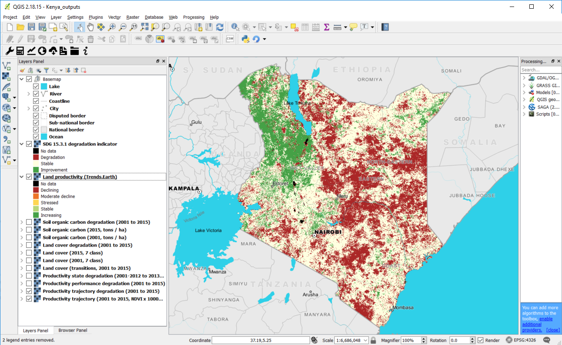Click the 'enable additional providers' link
The width and height of the screenshot is (562, 345).
pyautogui.click(x=532, y=325)
